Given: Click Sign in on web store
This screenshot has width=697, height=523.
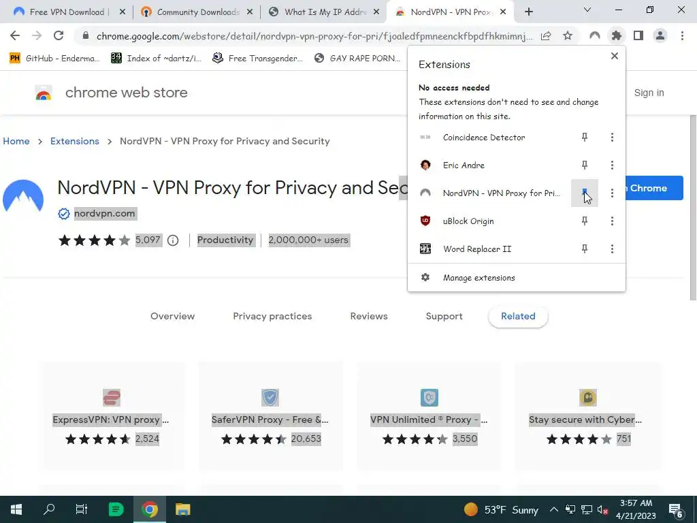Looking at the screenshot, I should [649, 93].
